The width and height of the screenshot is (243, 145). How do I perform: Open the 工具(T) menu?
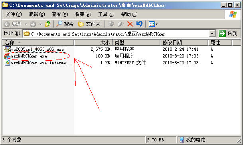[106, 14]
